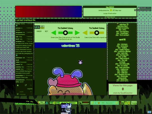The image size is (152, 114).
Task: Click Upgrade link in chatbox
Action: [30, 89]
